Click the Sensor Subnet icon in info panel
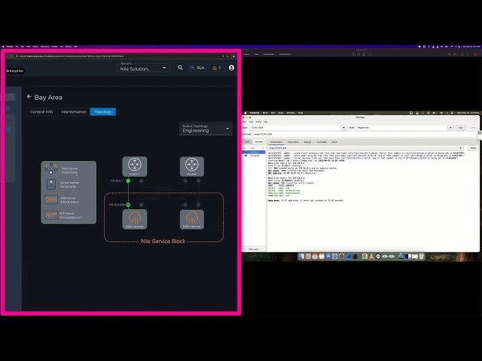This screenshot has width=482, height=361. click(x=51, y=184)
